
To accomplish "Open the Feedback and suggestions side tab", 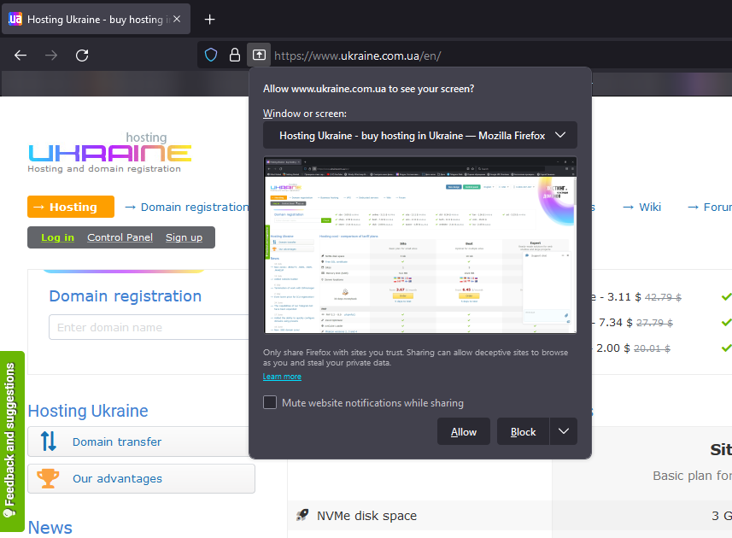I will pyautogui.click(x=11, y=441).
